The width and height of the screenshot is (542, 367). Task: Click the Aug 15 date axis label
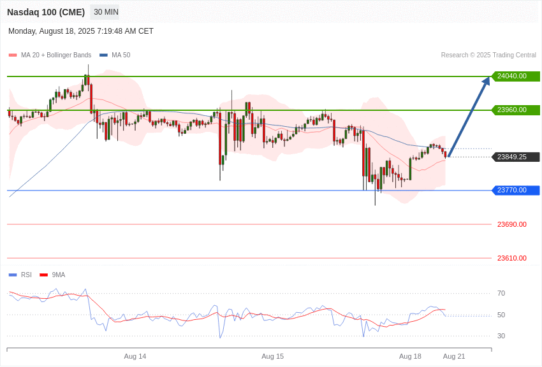[x=273, y=356]
